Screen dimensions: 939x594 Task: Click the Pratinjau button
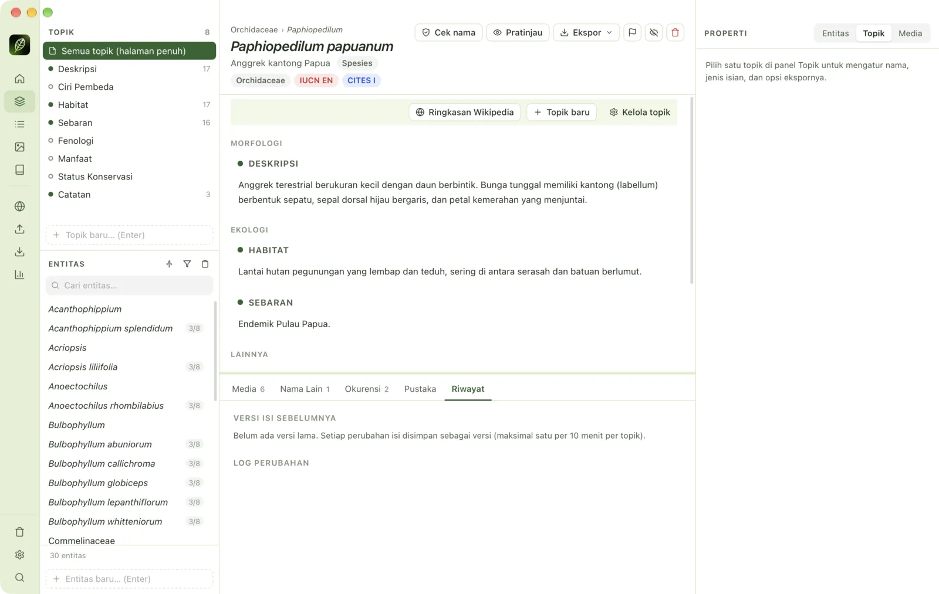[518, 32]
